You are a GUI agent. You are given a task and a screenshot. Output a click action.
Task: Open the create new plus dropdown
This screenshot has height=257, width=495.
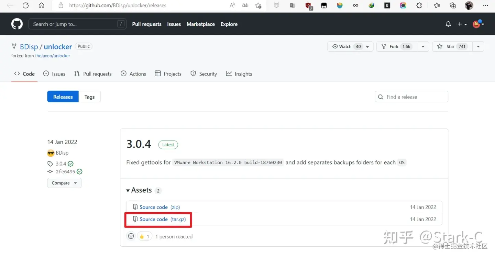pyautogui.click(x=462, y=24)
